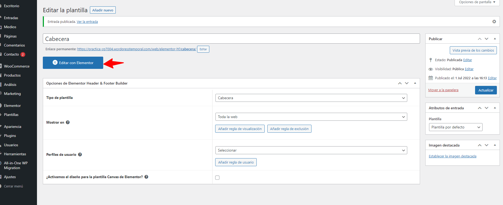The width and height of the screenshot is (503, 205).
Task: Click Editar link next to publish date
Action: [x=492, y=78]
